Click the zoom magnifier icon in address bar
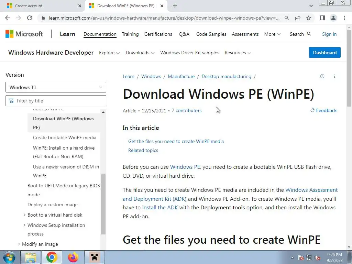Screen dimensions: 352x264 [286, 18]
